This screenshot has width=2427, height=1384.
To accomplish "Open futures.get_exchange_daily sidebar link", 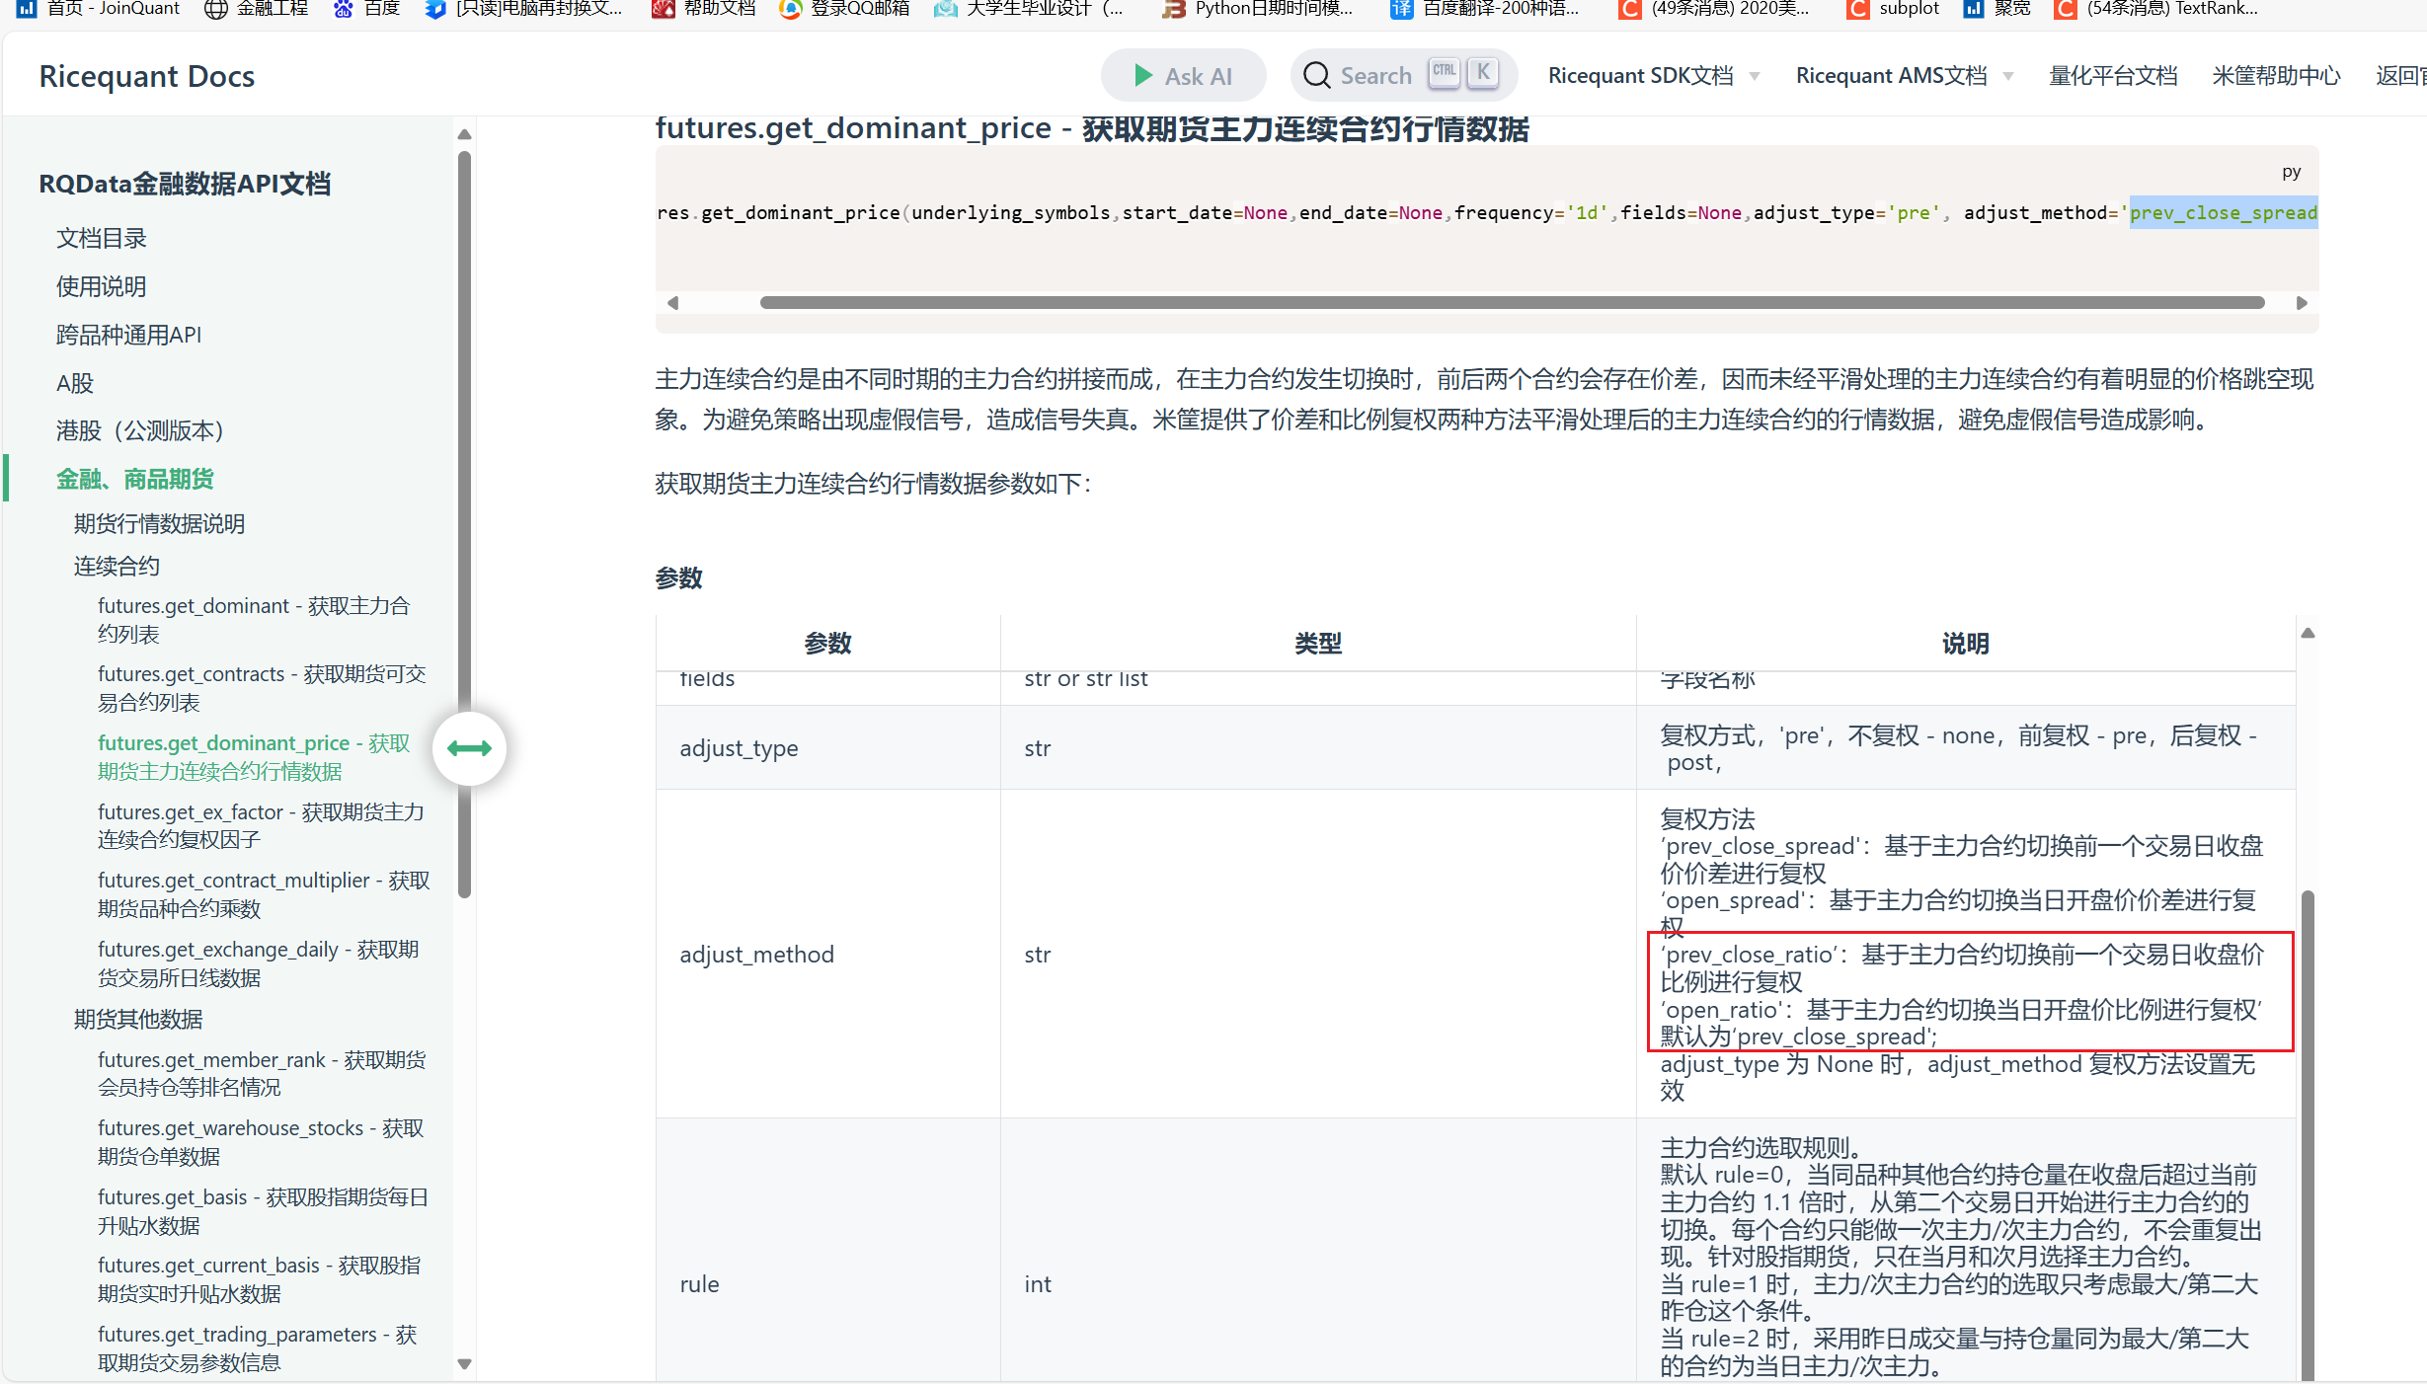I will click(259, 963).
